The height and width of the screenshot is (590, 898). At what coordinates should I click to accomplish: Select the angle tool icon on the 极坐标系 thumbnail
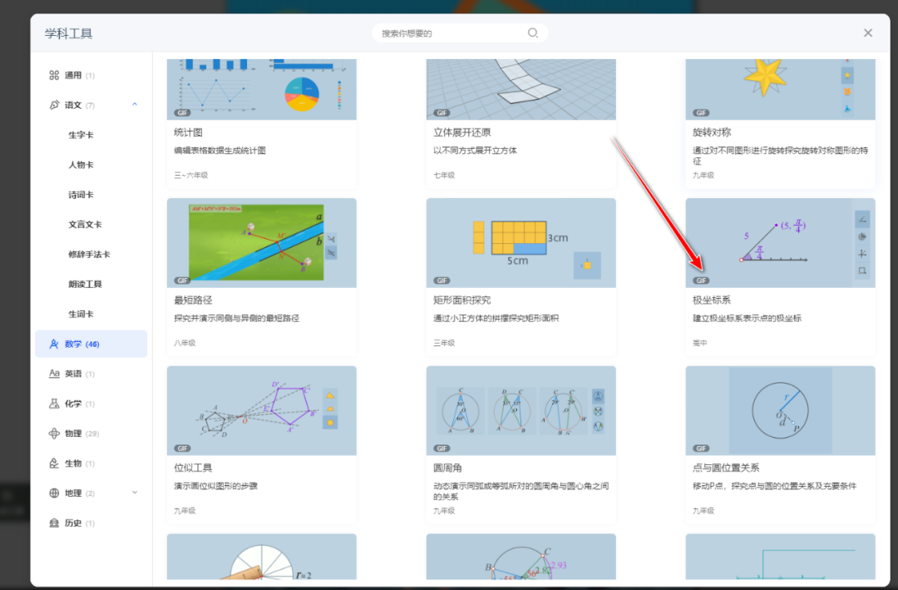click(x=862, y=219)
